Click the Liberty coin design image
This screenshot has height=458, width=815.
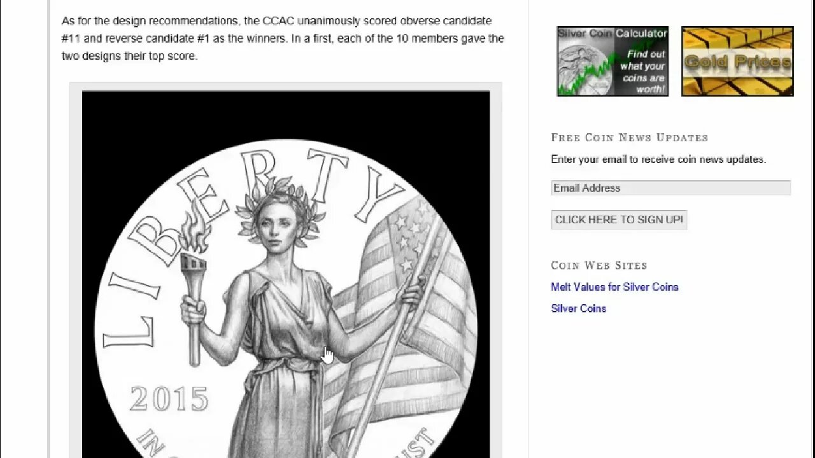286,274
